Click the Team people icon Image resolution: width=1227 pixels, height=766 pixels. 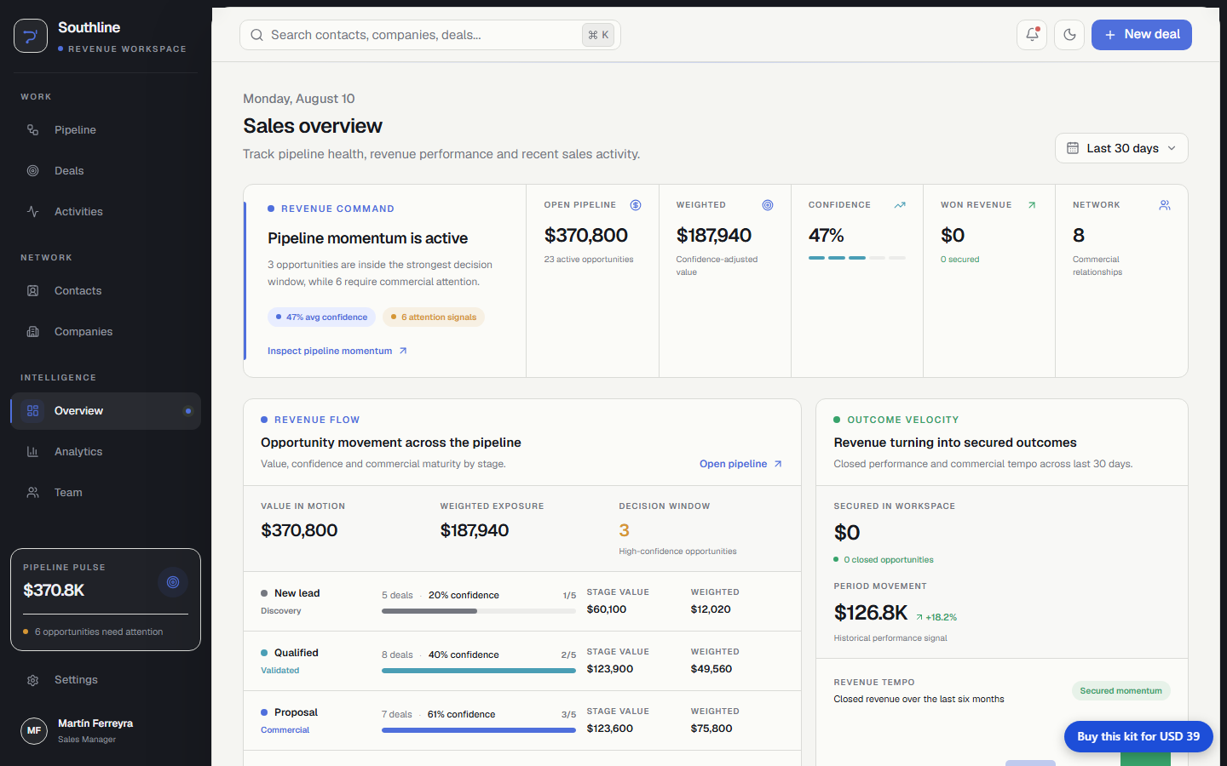click(33, 493)
